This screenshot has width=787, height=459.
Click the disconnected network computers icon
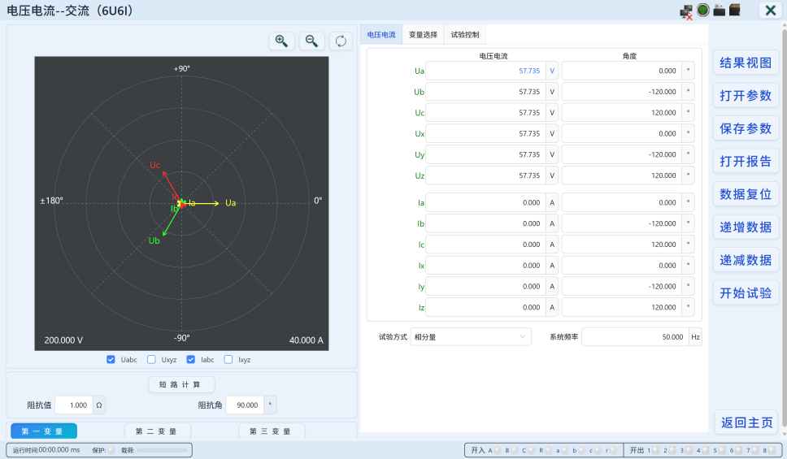(x=686, y=11)
